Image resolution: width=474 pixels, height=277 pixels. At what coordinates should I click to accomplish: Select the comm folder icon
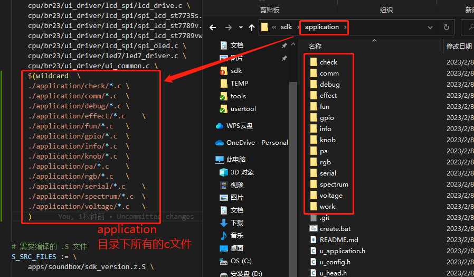pyautogui.click(x=314, y=73)
